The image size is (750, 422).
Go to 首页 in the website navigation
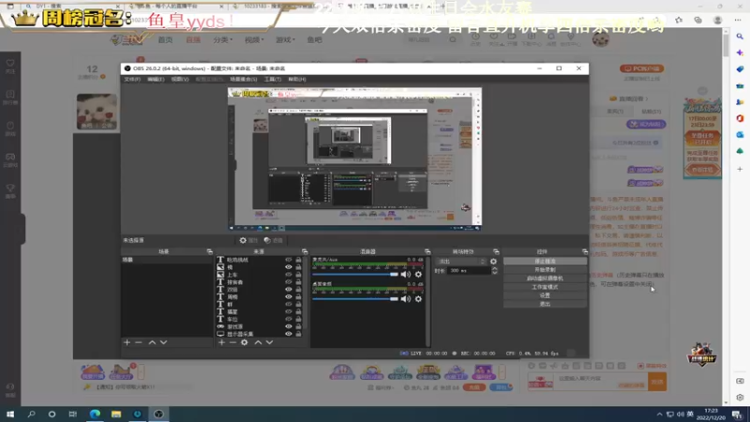pos(165,39)
